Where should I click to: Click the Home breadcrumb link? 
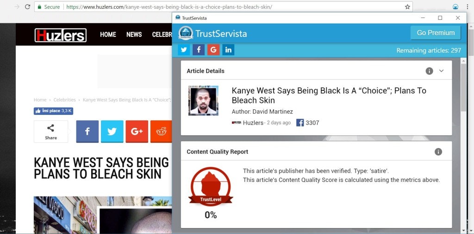coord(40,100)
